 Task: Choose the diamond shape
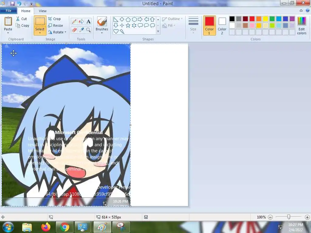point(122,19)
